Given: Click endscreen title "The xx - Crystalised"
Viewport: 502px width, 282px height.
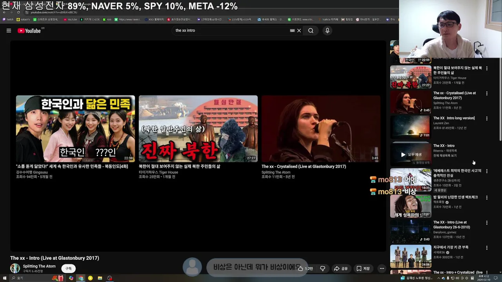Looking at the screenshot, I should [304, 166].
